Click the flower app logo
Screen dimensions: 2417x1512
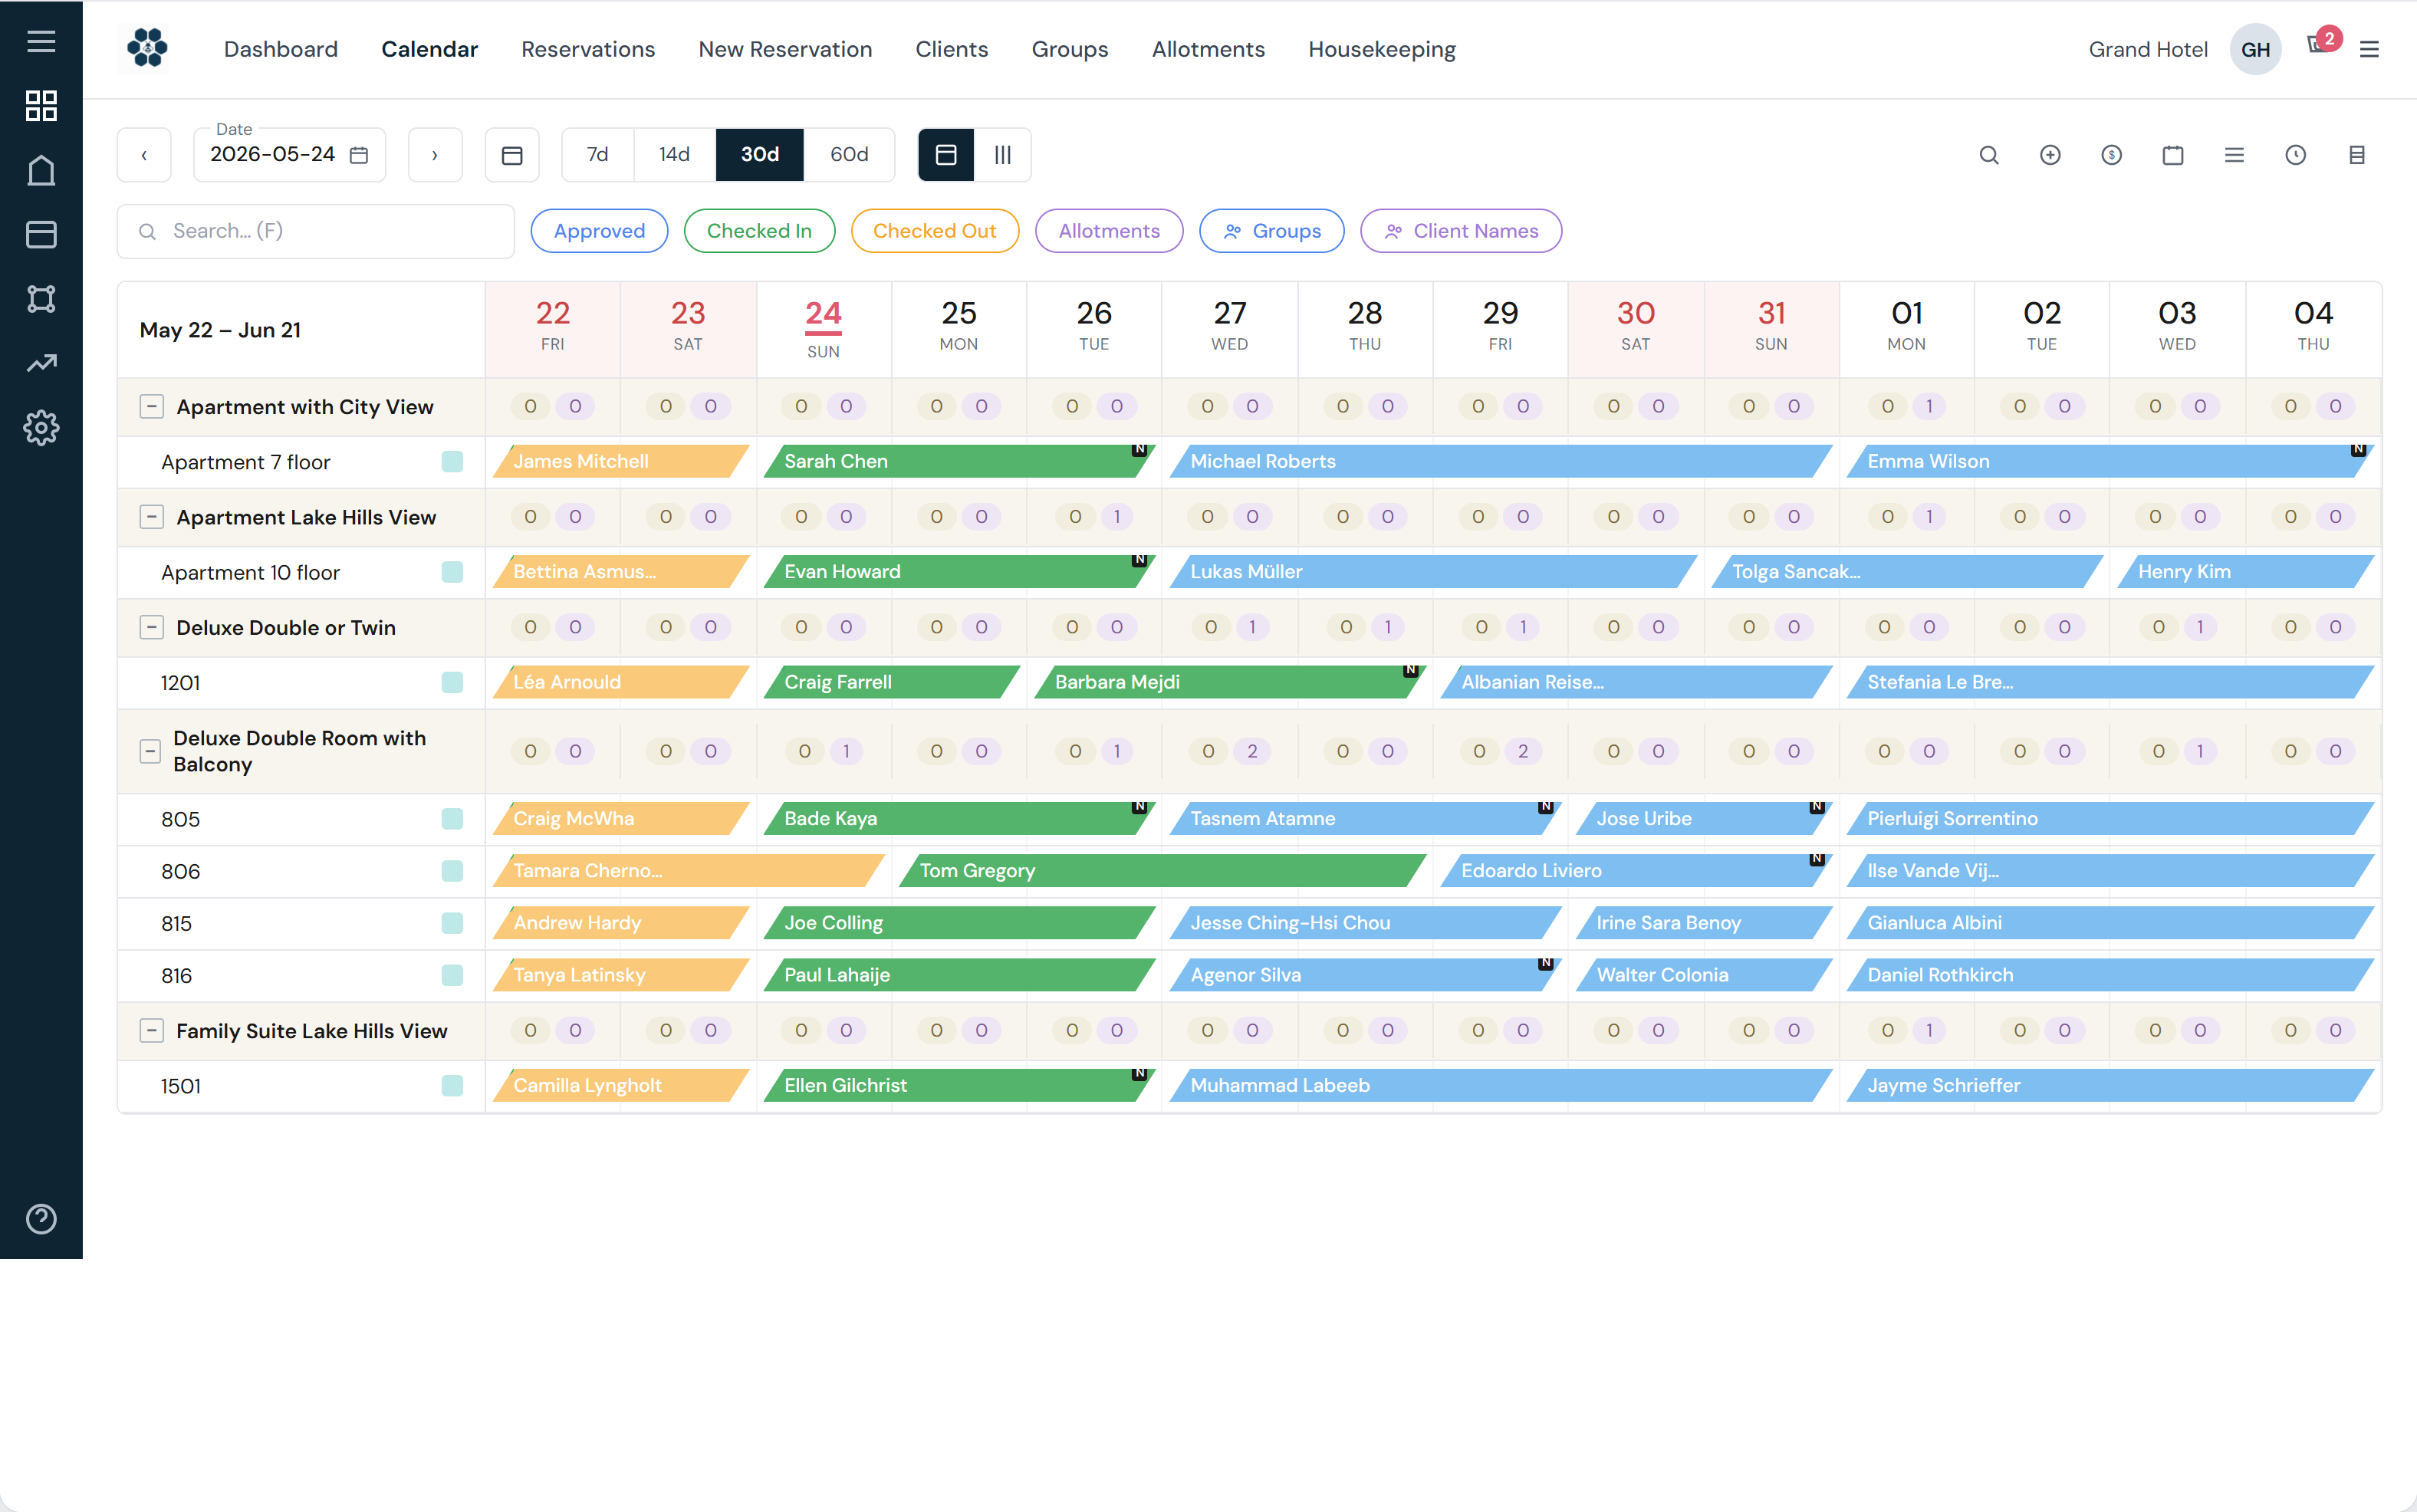pyautogui.click(x=147, y=48)
